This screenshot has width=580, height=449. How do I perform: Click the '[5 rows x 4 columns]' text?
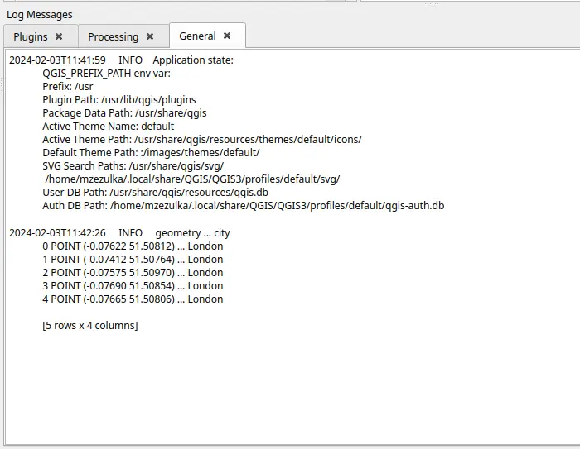[x=90, y=326]
